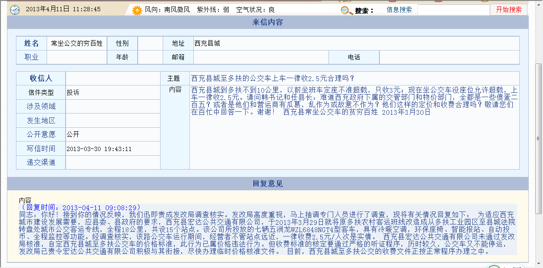Click the magnifying glass search icon

(346, 10)
